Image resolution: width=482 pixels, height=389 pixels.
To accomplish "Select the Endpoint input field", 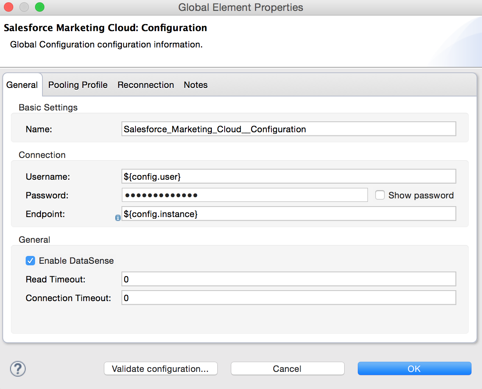I will pos(288,214).
